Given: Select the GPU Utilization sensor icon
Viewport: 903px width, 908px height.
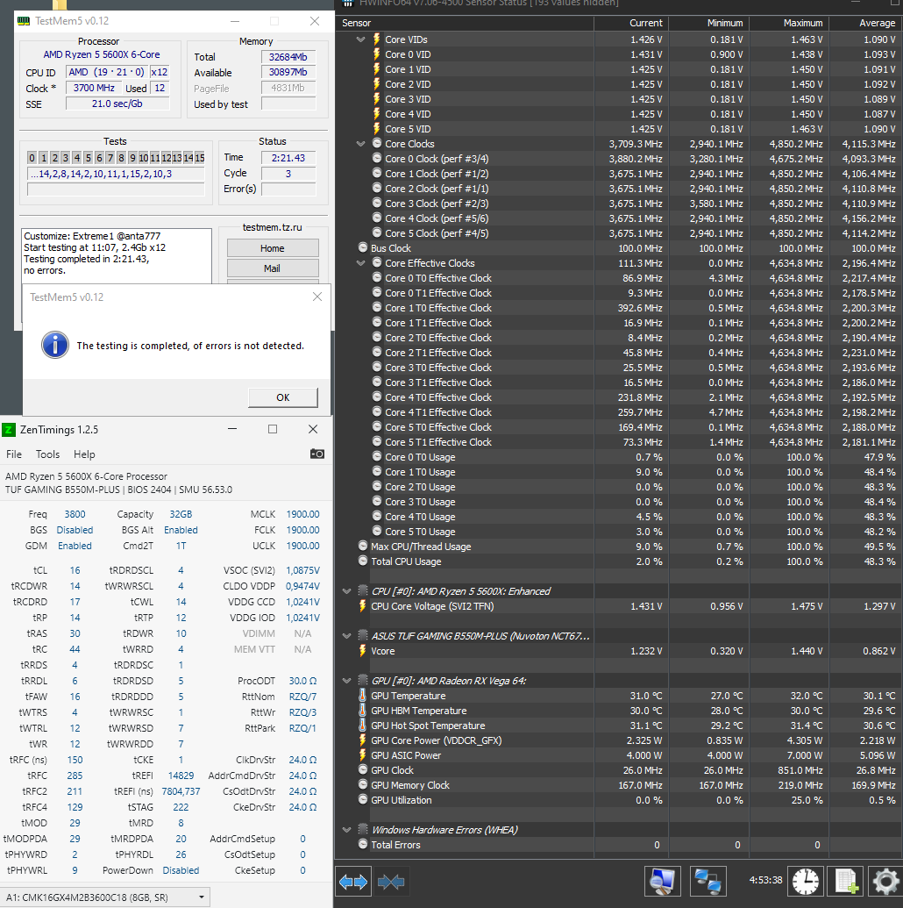Looking at the screenshot, I should click(x=363, y=800).
